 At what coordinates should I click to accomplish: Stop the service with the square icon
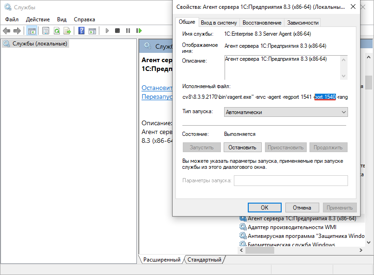click(117, 31)
